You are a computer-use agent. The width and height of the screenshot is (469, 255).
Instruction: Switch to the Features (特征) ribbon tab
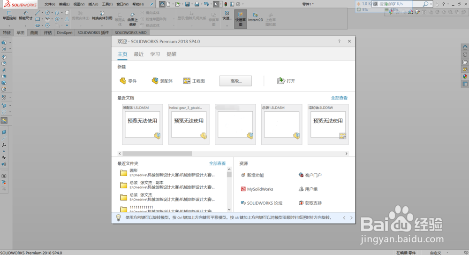click(7, 33)
